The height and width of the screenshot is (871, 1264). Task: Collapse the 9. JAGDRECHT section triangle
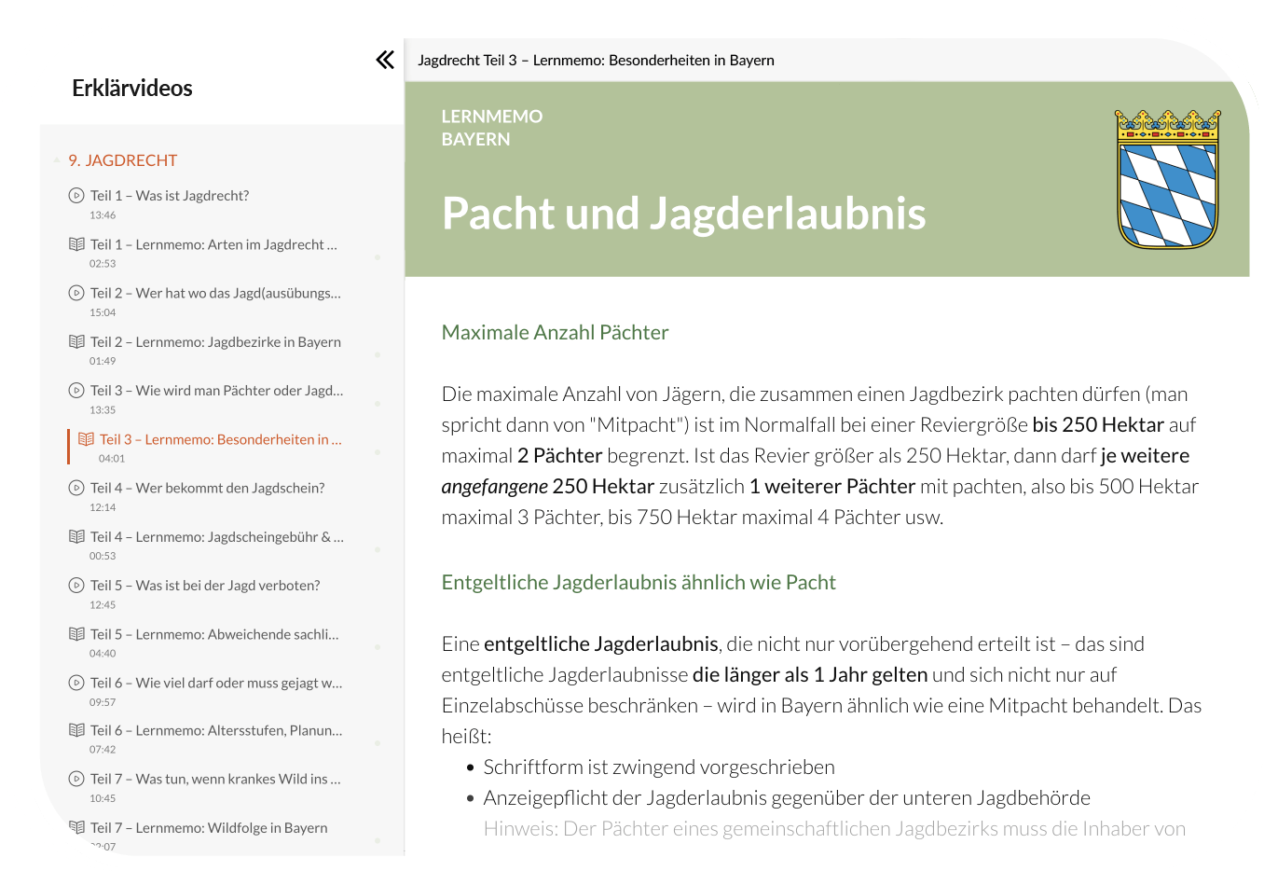click(57, 160)
